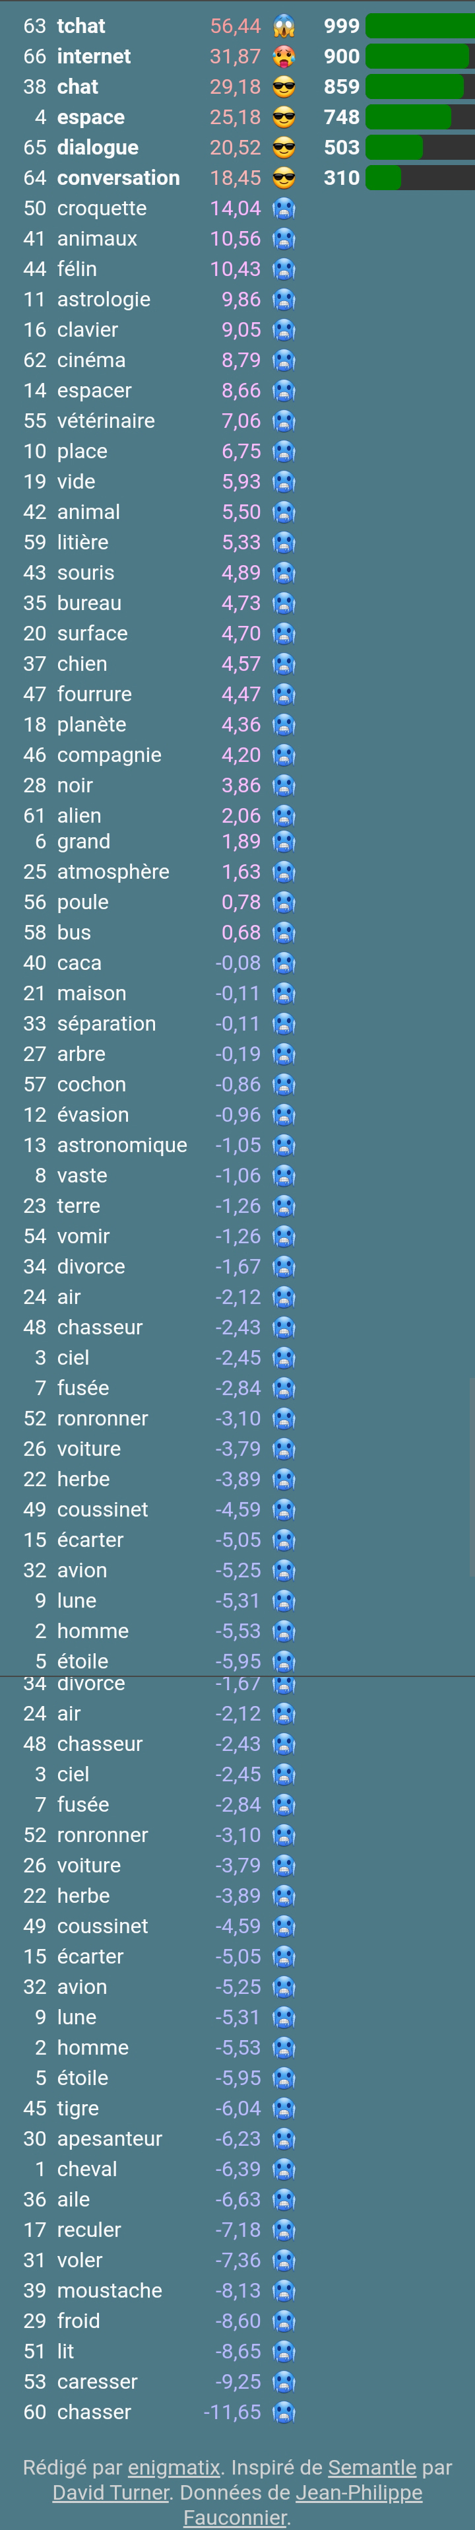
Task: Select the word litière in the list
Action: pos(82,542)
